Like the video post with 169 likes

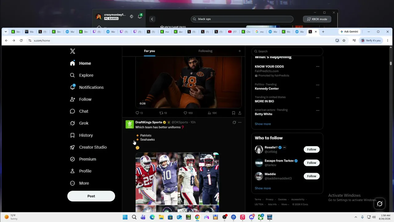tap(188, 113)
